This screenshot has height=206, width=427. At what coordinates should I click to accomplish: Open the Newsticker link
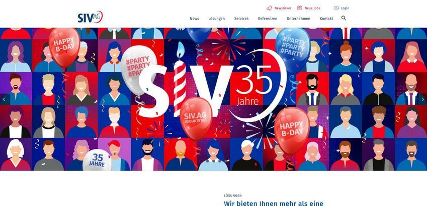point(283,8)
